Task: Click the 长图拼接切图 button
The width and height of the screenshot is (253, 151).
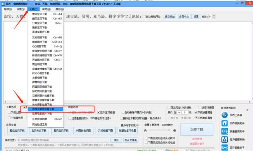Action: tap(83, 131)
